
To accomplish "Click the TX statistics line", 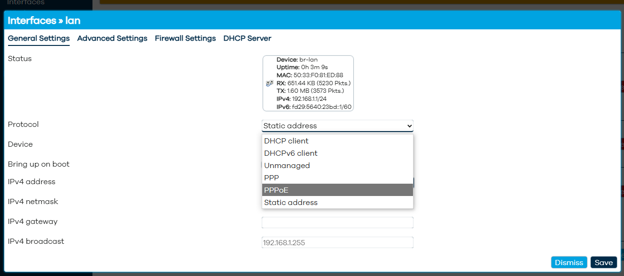I will (x=311, y=91).
